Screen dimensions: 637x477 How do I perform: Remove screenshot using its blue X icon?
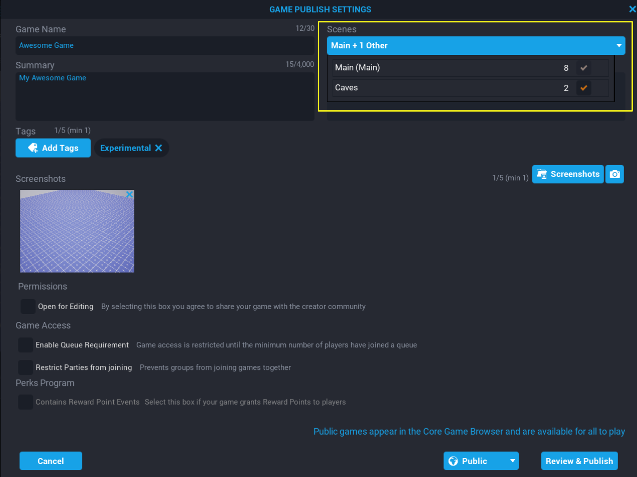pyautogui.click(x=129, y=195)
